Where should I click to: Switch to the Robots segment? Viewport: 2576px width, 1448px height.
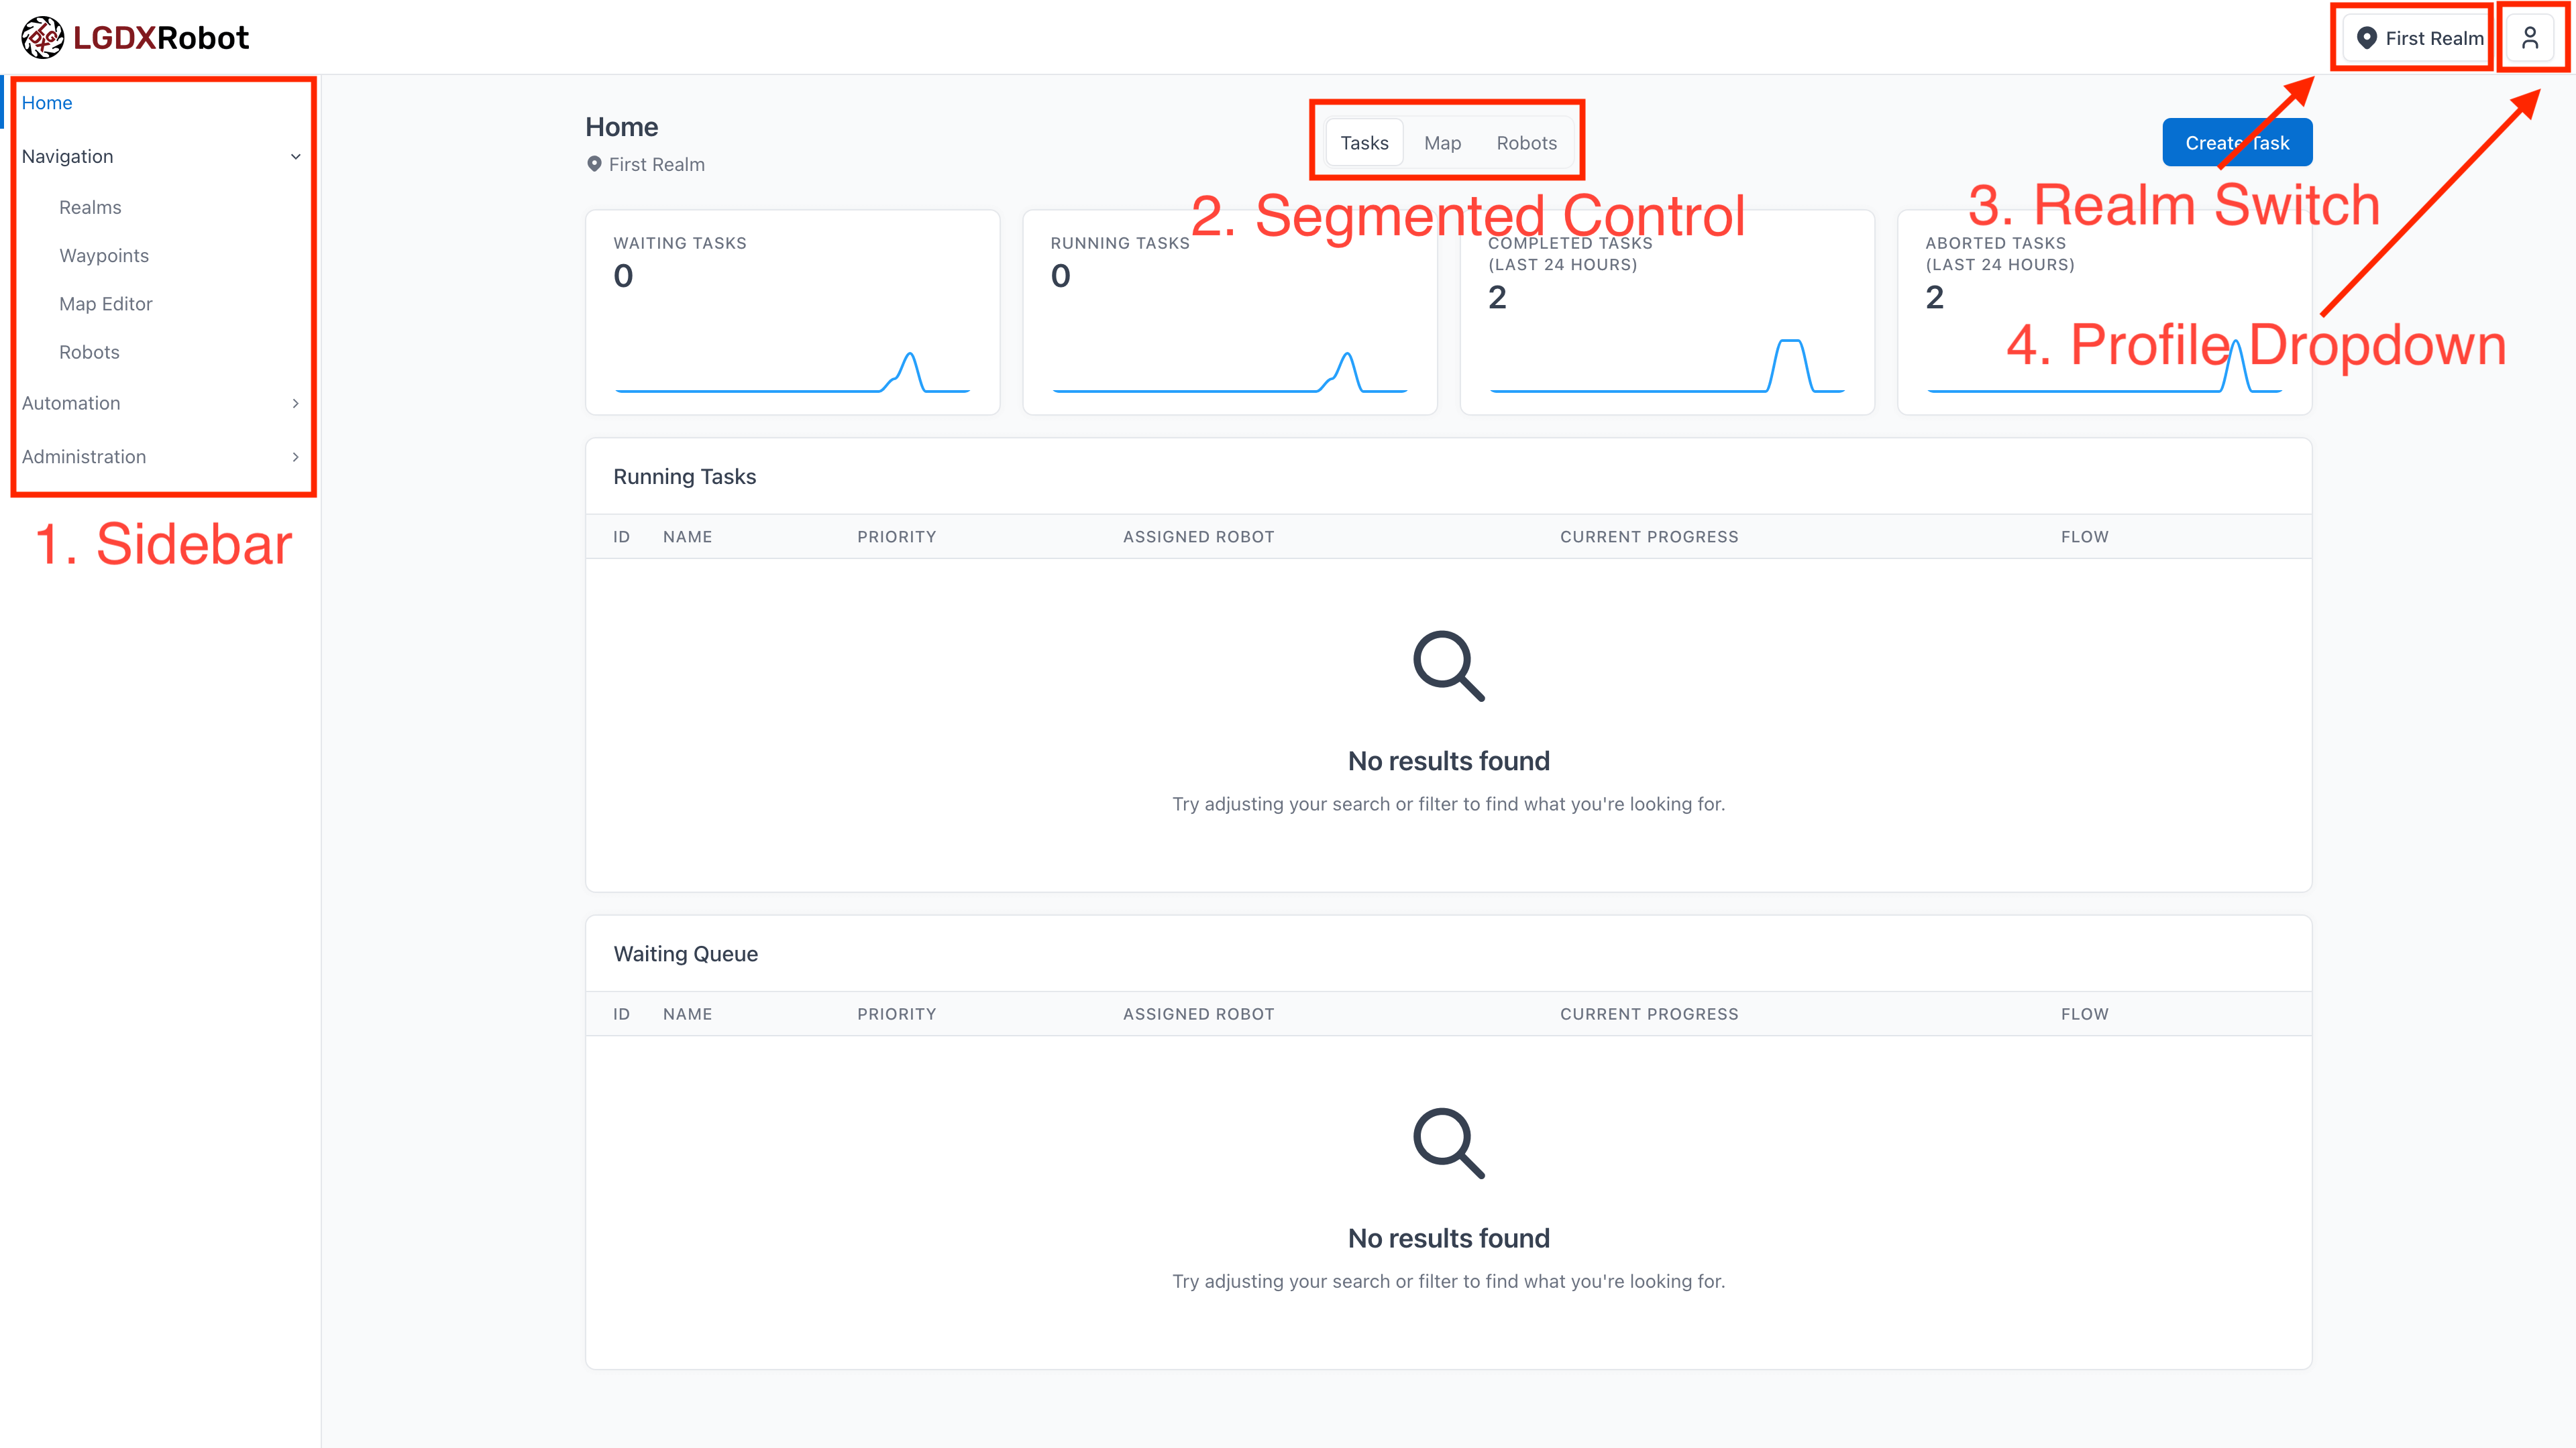coord(1526,143)
